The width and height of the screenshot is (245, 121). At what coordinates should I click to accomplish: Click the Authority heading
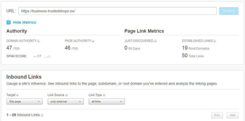(17, 31)
